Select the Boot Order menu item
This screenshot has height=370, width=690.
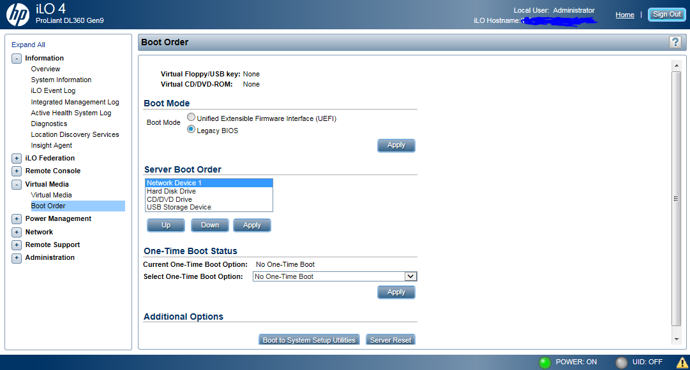coord(77,206)
